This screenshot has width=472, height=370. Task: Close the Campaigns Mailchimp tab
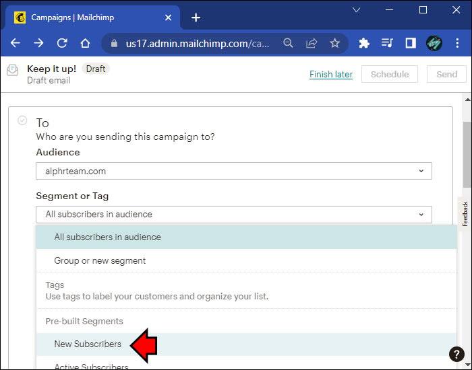click(x=169, y=17)
